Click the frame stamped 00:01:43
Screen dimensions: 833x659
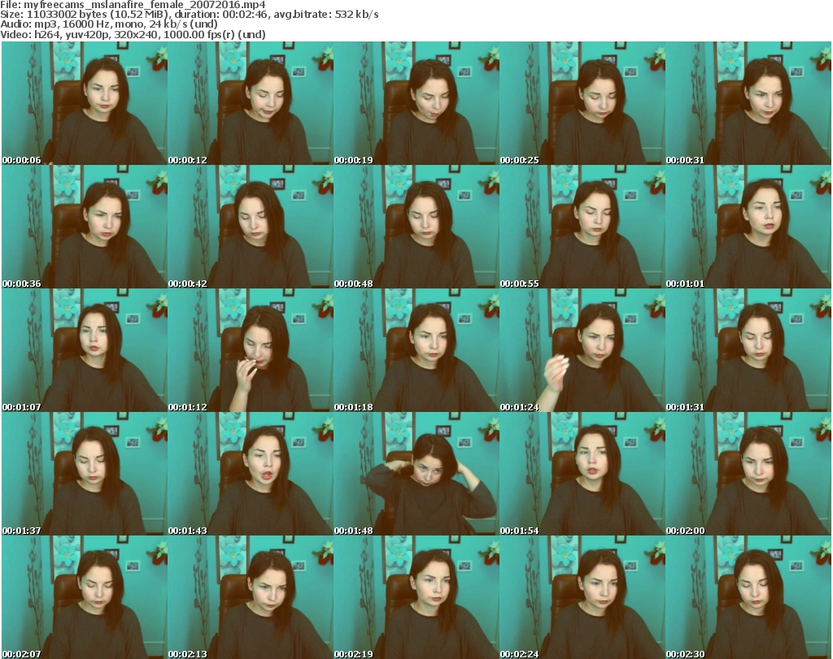point(251,474)
